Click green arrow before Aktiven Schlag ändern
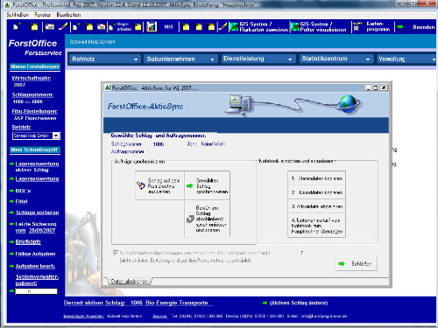The width and height of the screenshot is (438, 328). [x=265, y=303]
